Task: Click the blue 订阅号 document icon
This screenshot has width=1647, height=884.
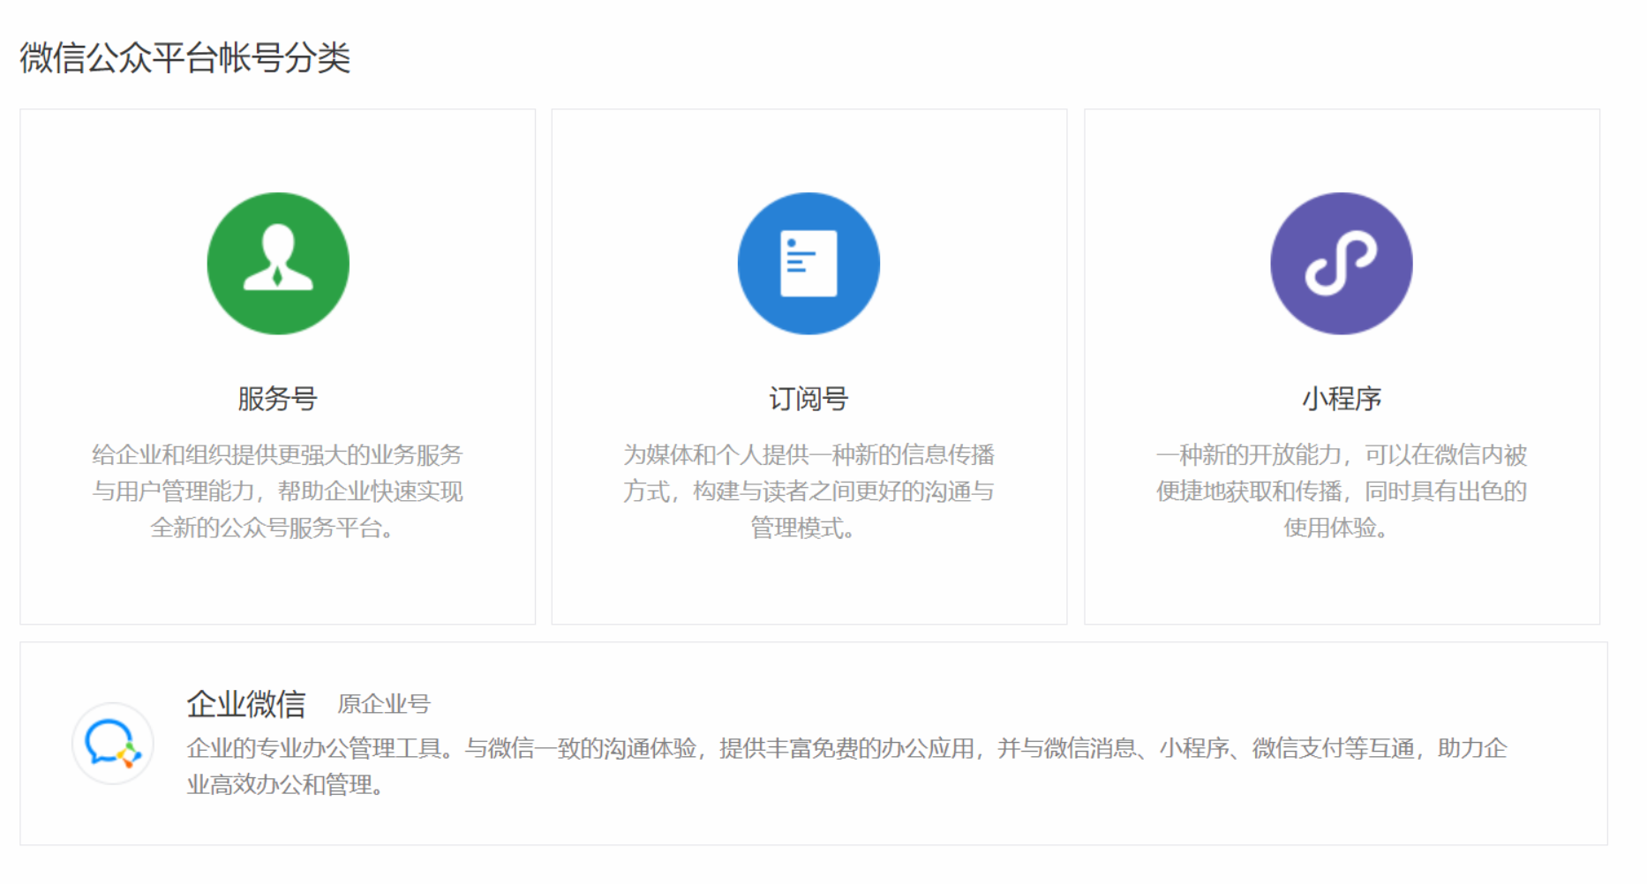Action: [808, 263]
